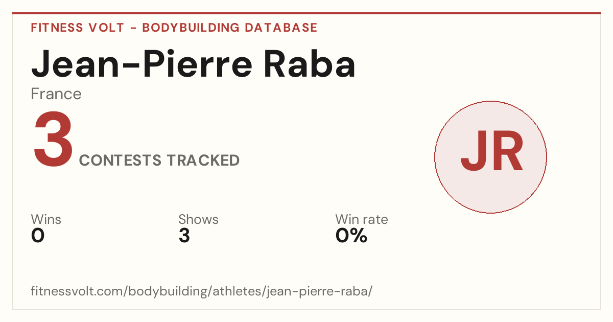The image size is (613, 322).
Task: Click the red top border bar
Action: click(306, 13)
